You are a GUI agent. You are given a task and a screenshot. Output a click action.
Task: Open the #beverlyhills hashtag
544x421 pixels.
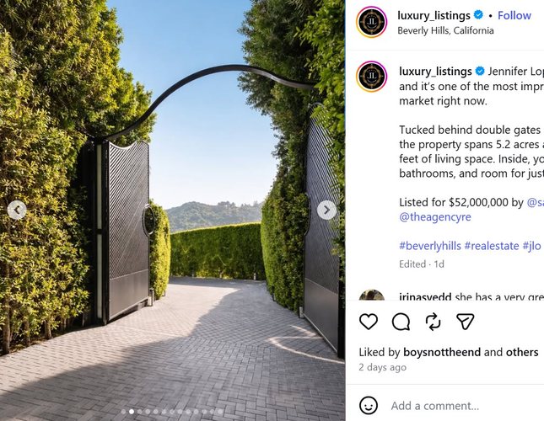point(430,246)
